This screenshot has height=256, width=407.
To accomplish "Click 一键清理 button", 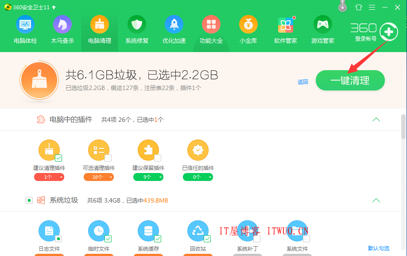I will (350, 80).
